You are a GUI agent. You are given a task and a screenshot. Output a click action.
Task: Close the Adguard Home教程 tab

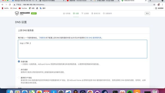click(x=64, y=1)
